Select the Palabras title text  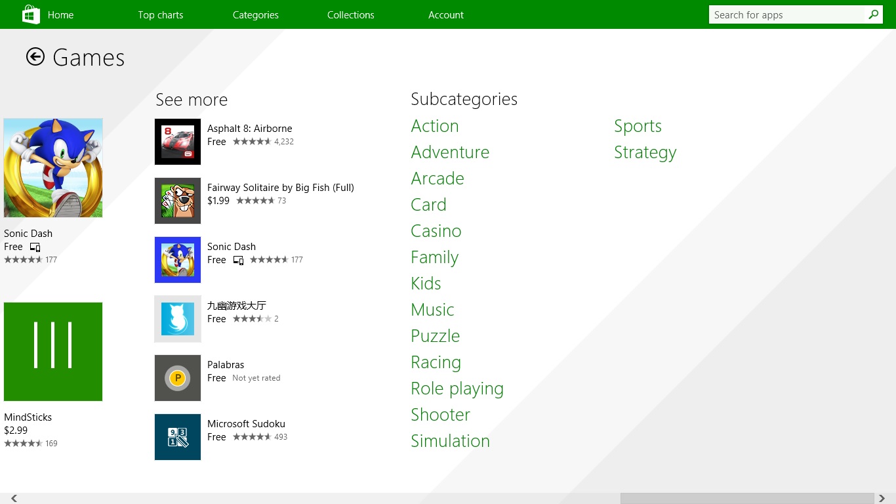coord(226,365)
